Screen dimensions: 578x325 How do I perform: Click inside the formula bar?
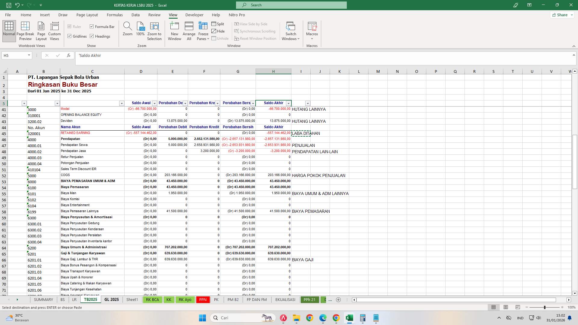tap(211, 55)
